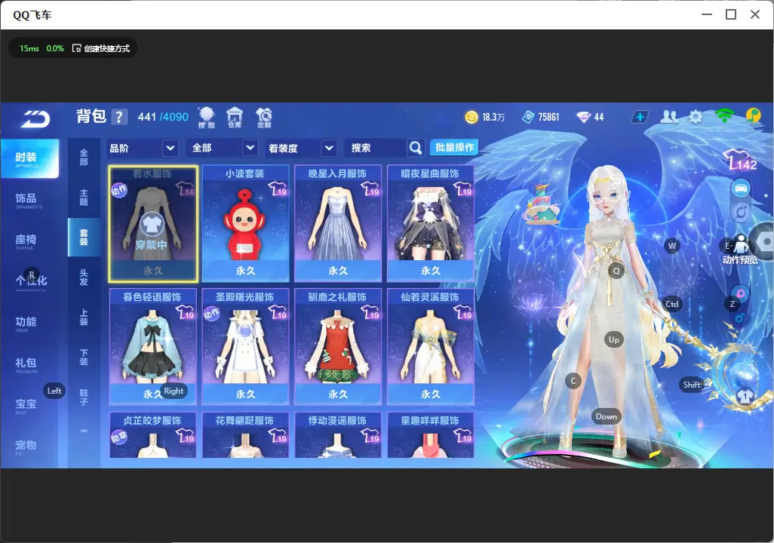Screen dimensions: 774x543
Task: Open the settings gear icon
Action: pyautogui.click(x=696, y=117)
